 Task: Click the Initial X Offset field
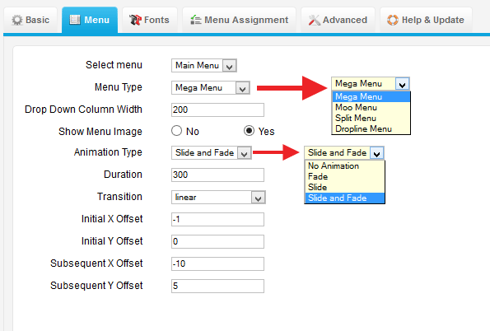[217, 219]
